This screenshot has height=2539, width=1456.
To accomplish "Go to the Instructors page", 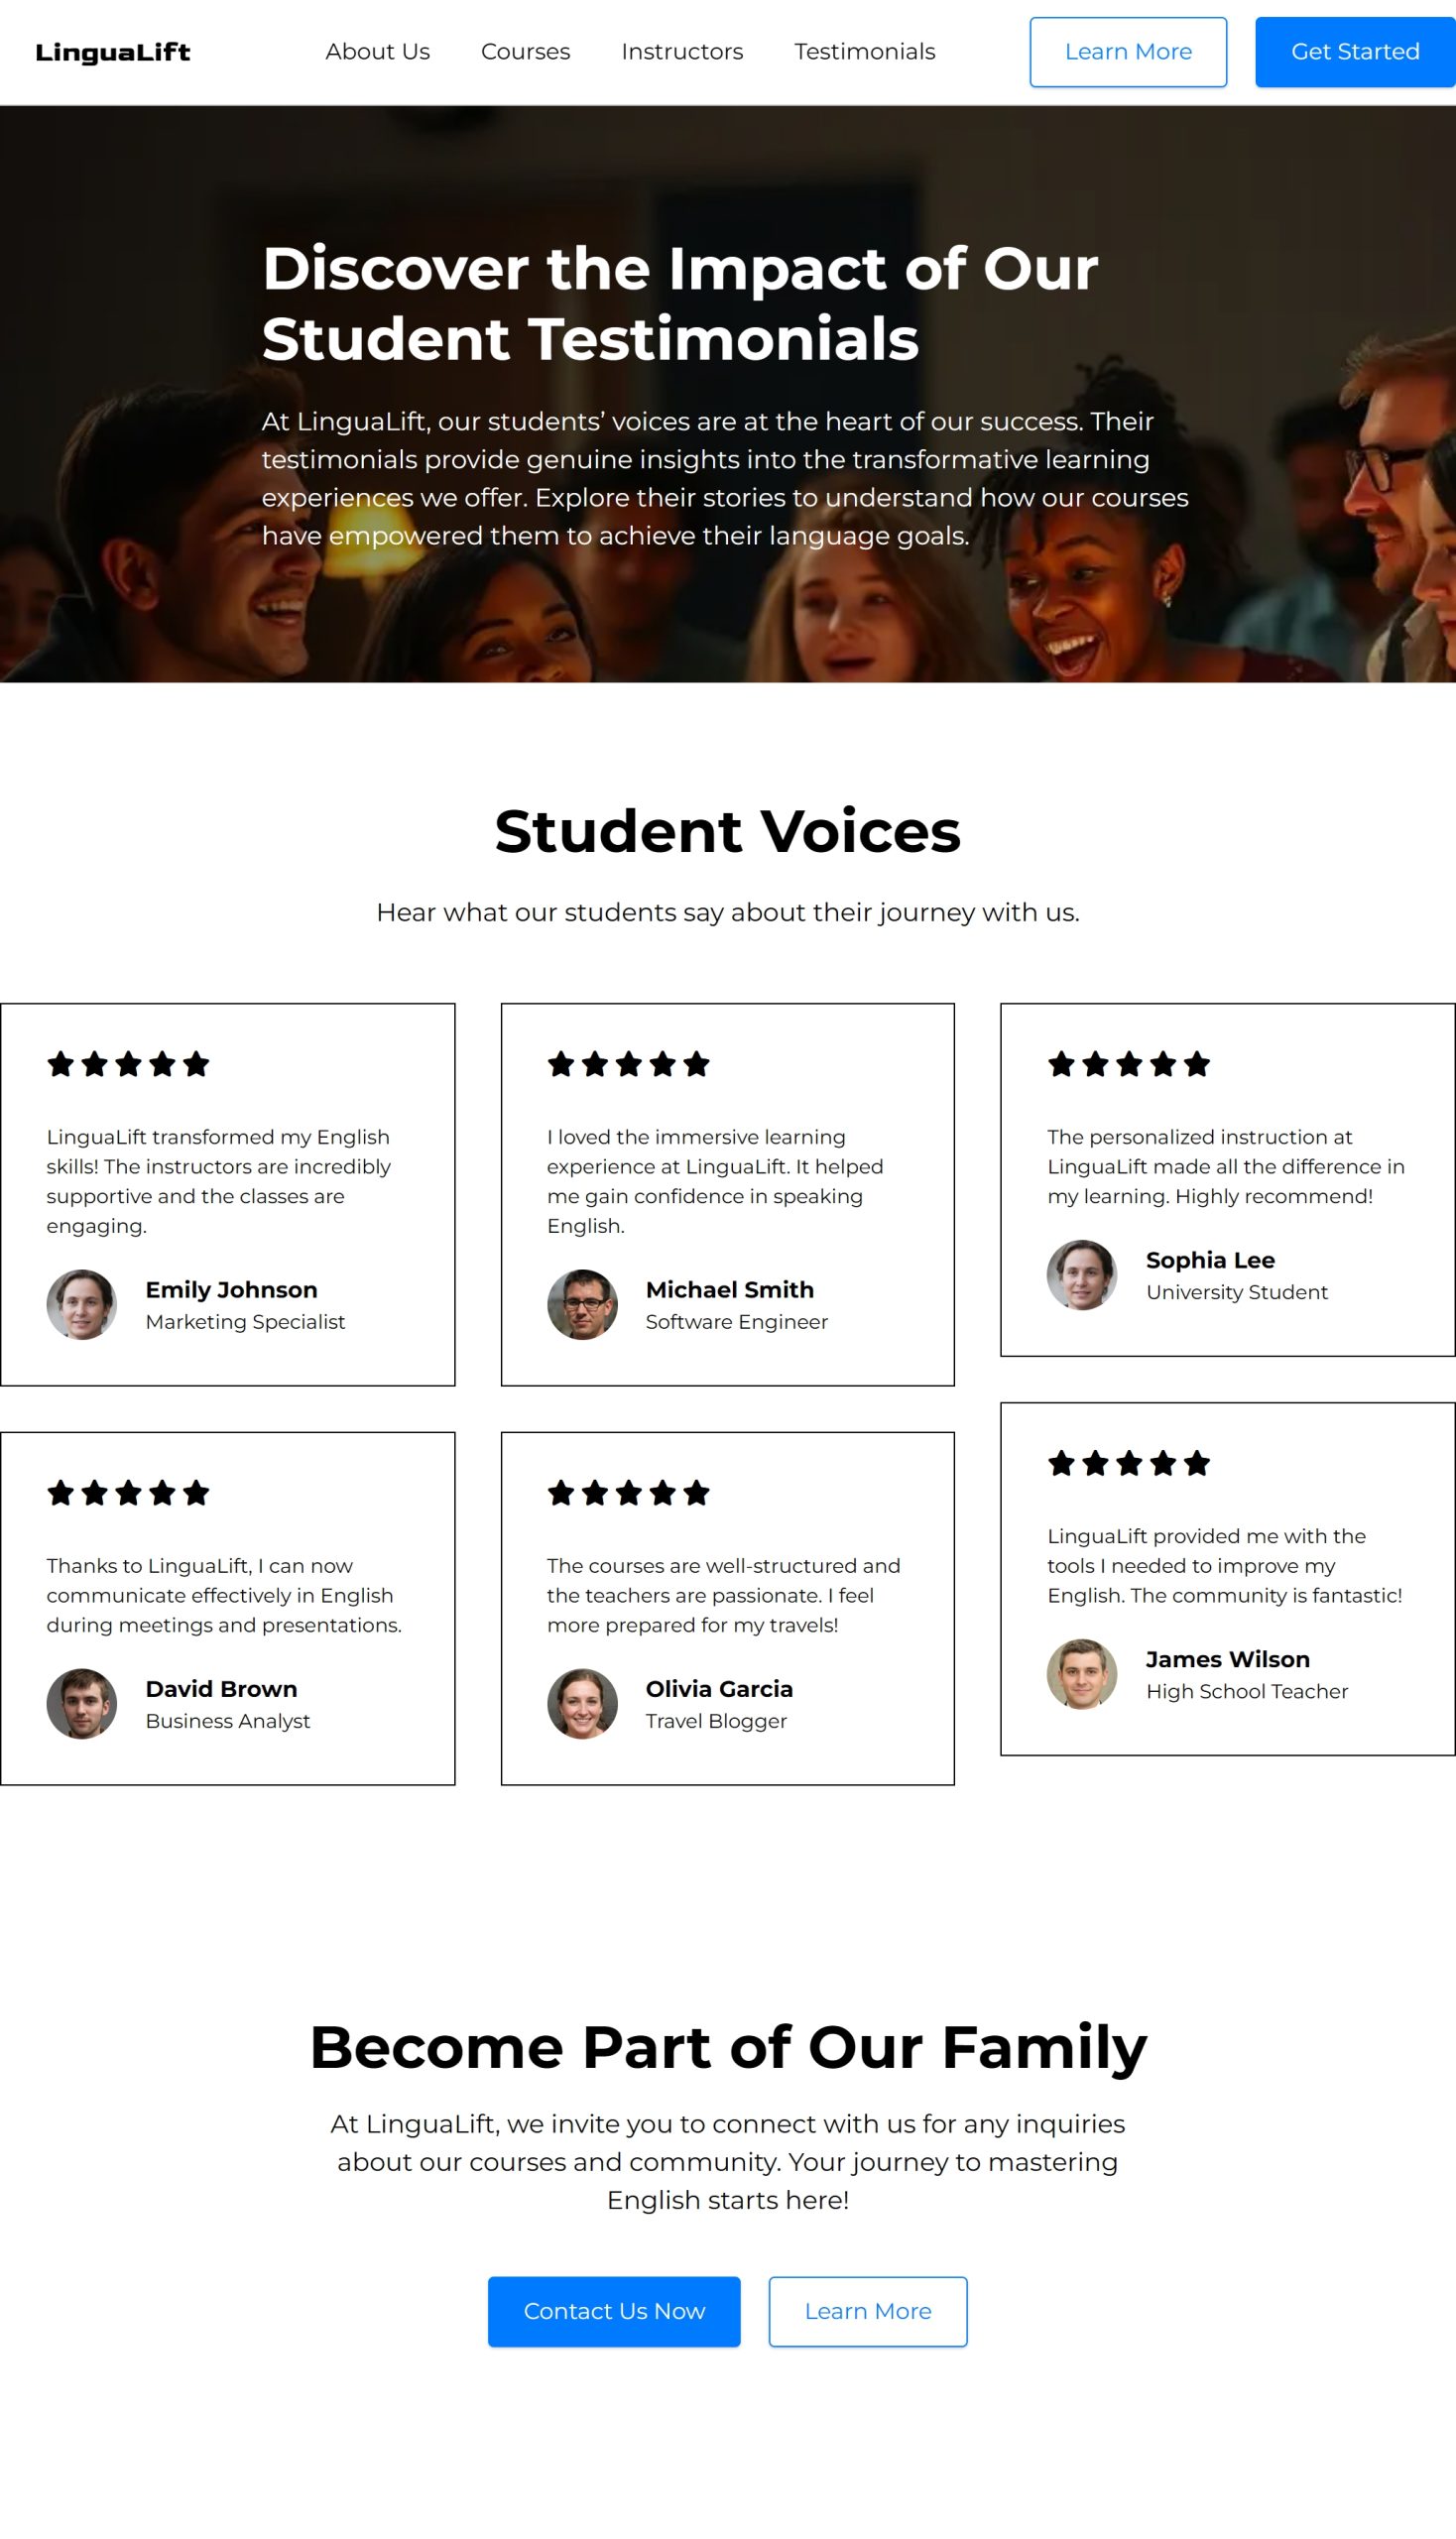I will pyautogui.click(x=682, y=52).
